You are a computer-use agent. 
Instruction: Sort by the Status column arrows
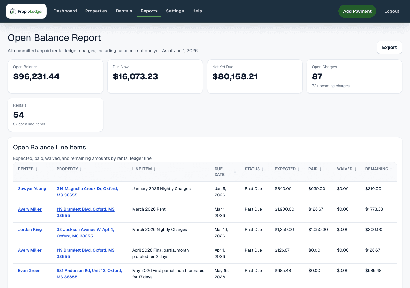point(263,169)
